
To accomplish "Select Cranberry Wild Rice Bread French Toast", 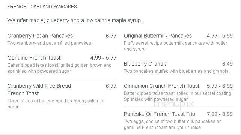I will tap(39, 90).
